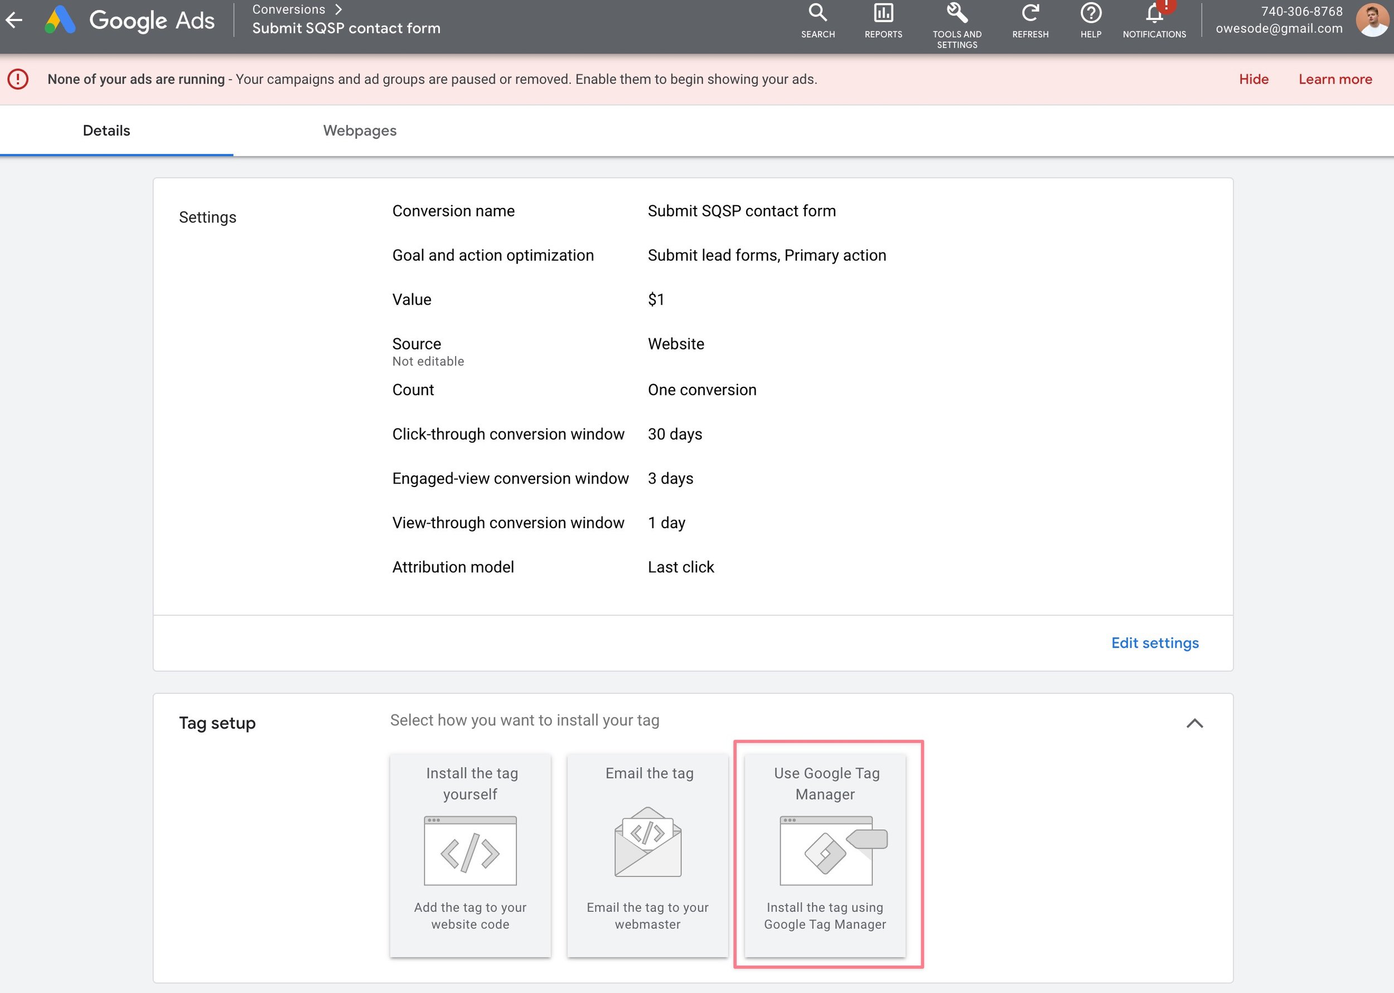Click the red alert warning icon
Viewport: 1394px width, 993px height.
pyautogui.click(x=18, y=80)
